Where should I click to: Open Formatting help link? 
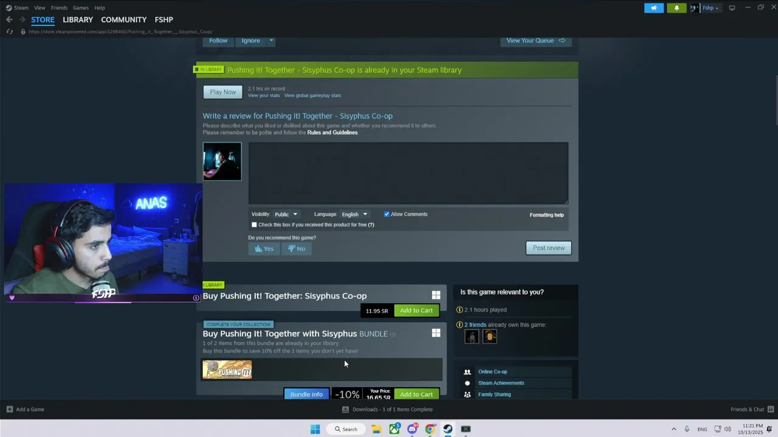tap(546, 215)
